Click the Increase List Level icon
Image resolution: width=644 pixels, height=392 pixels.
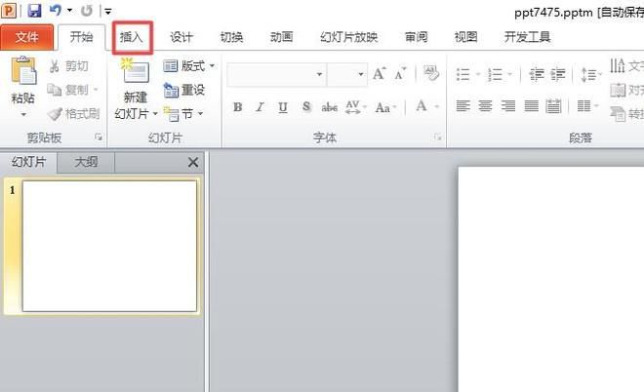pyautogui.click(x=558, y=75)
